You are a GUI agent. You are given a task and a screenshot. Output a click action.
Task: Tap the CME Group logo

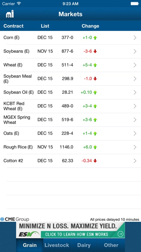(15, 219)
